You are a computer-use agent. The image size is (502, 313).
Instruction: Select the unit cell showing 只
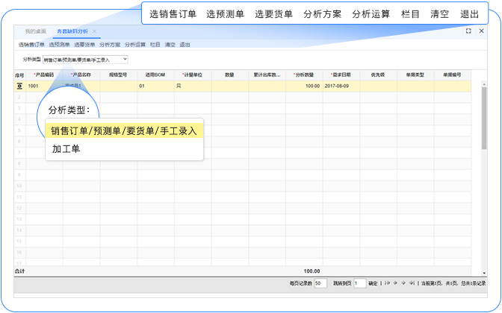pyautogui.click(x=193, y=86)
